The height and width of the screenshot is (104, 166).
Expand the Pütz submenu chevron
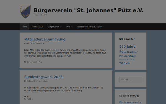tap(72, 27)
